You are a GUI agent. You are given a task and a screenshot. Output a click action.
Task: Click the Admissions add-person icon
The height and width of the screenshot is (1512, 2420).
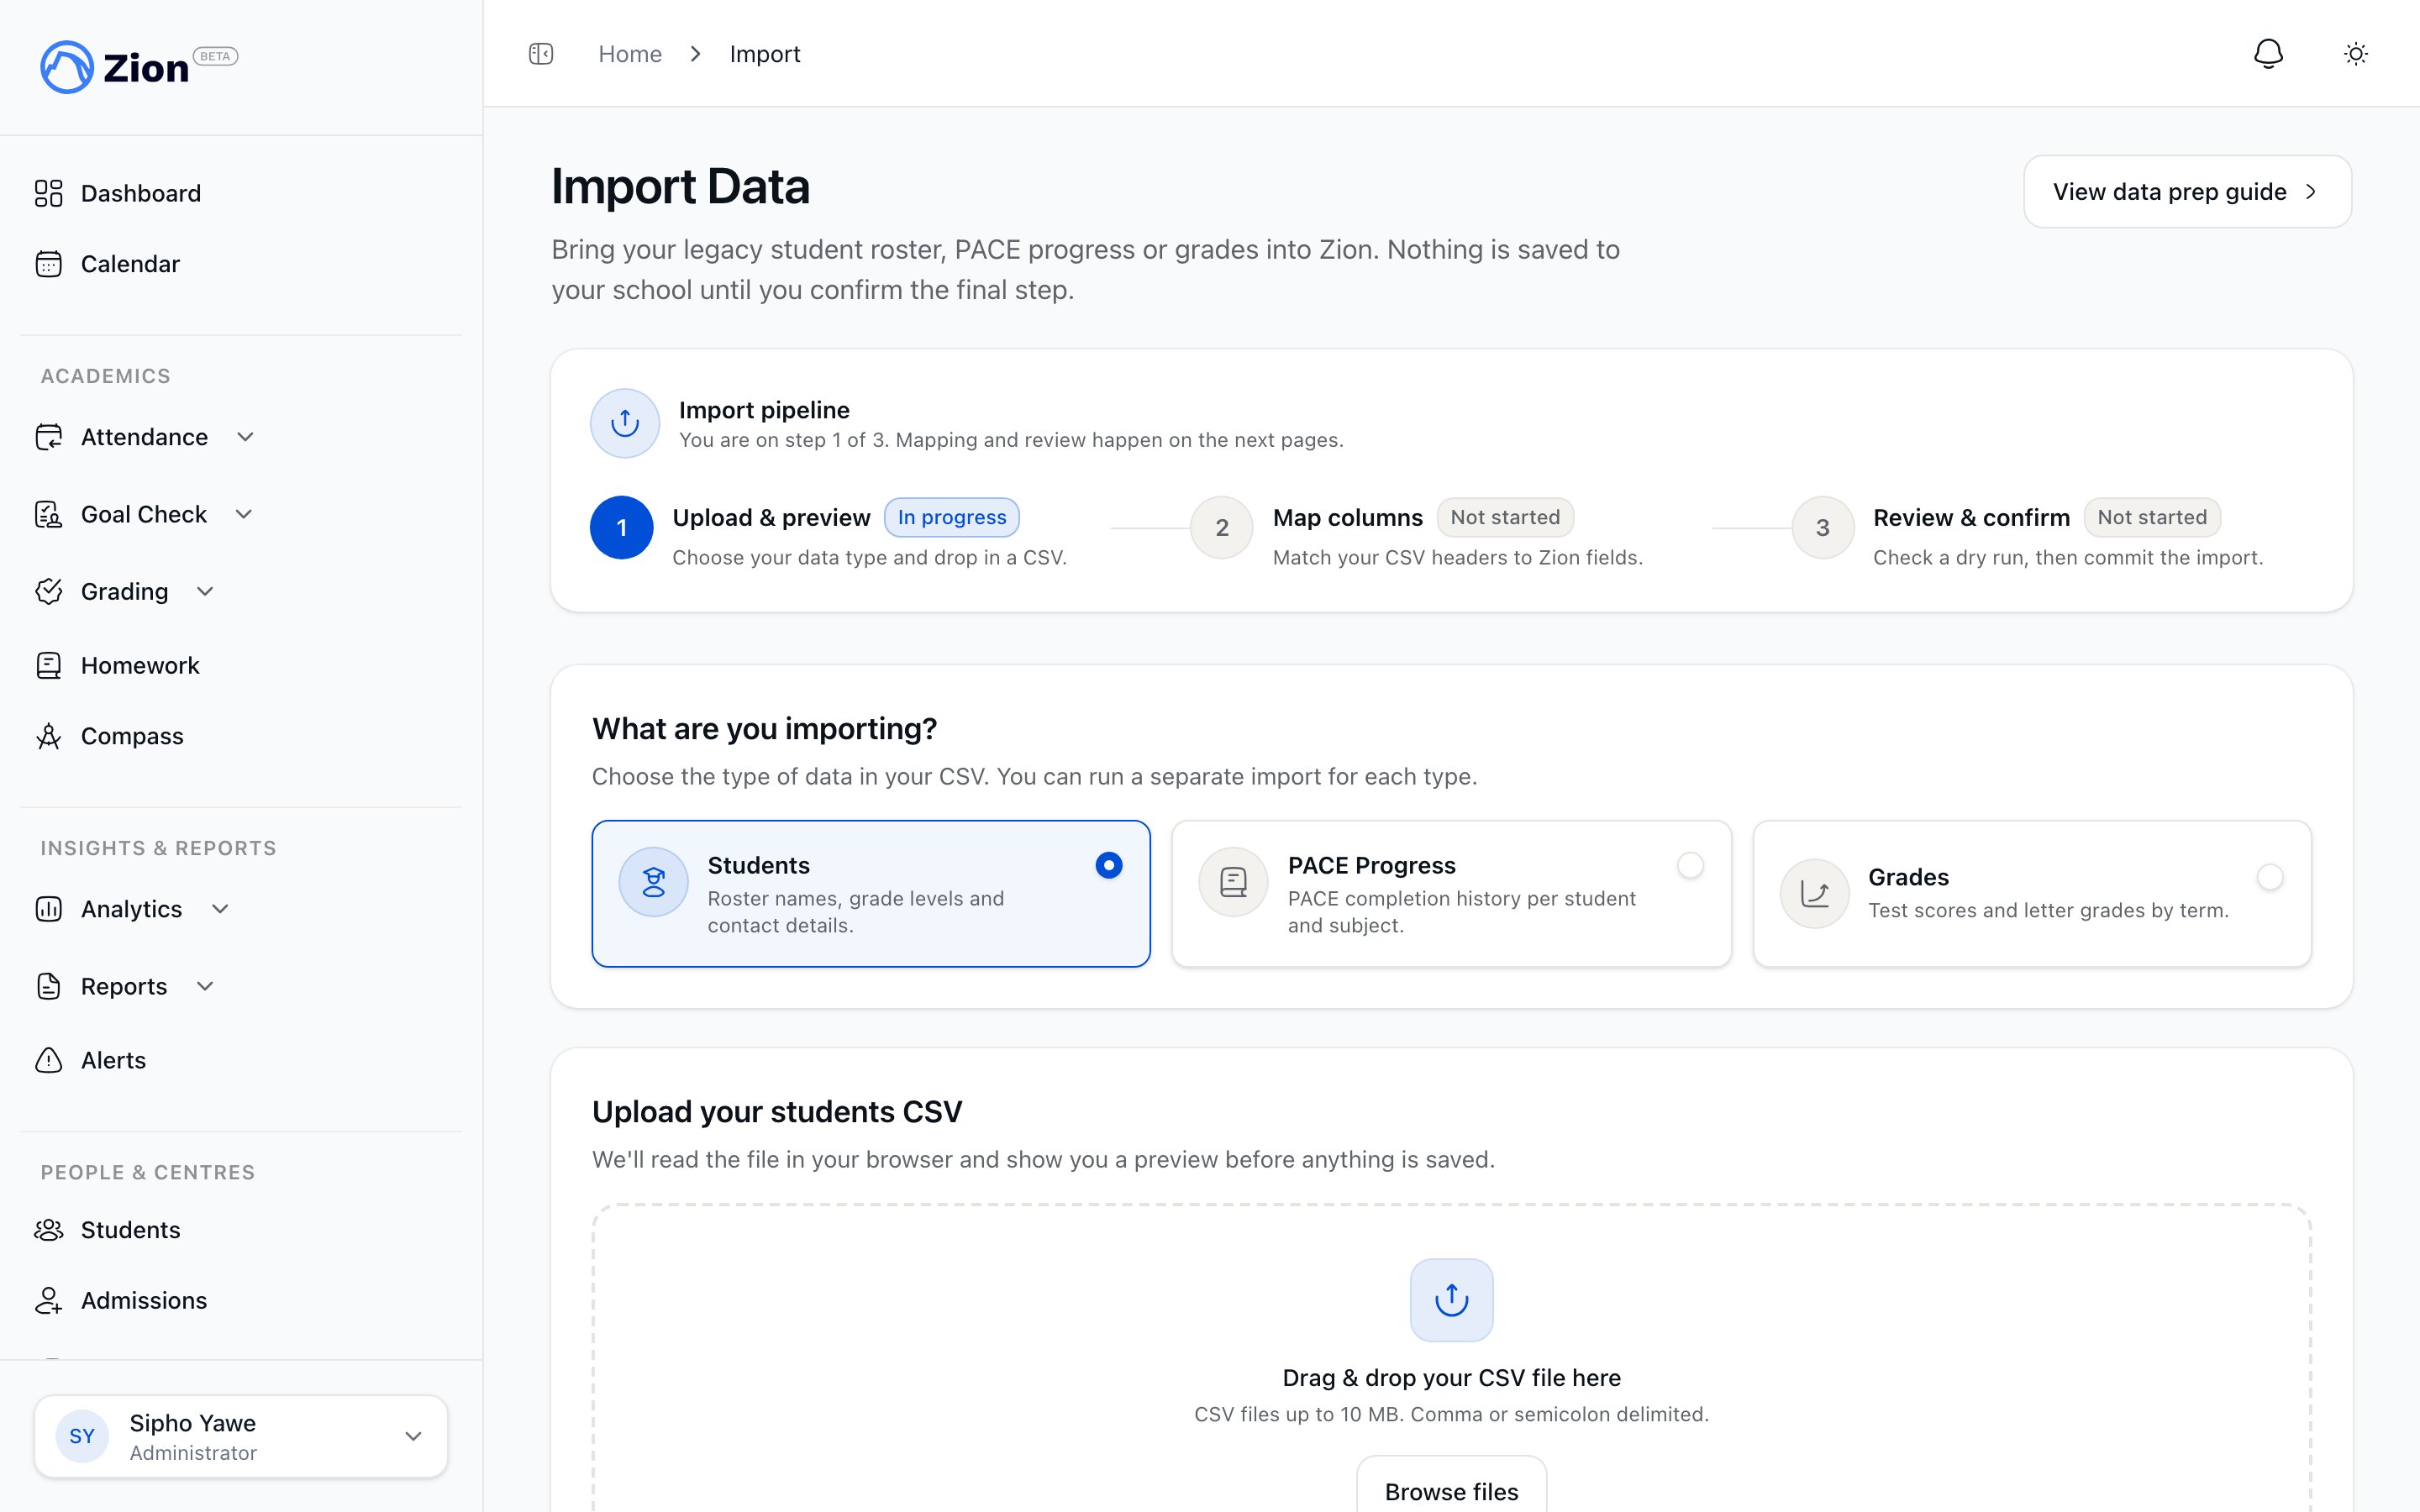[x=49, y=1300]
